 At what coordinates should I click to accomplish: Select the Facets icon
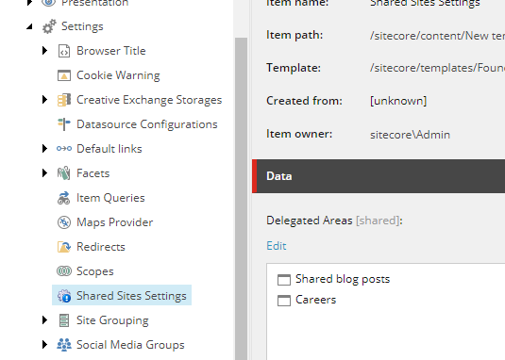64,173
